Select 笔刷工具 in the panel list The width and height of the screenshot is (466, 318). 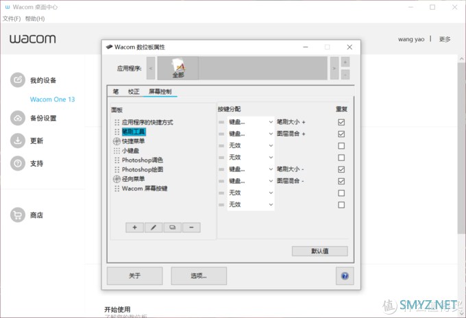point(134,132)
